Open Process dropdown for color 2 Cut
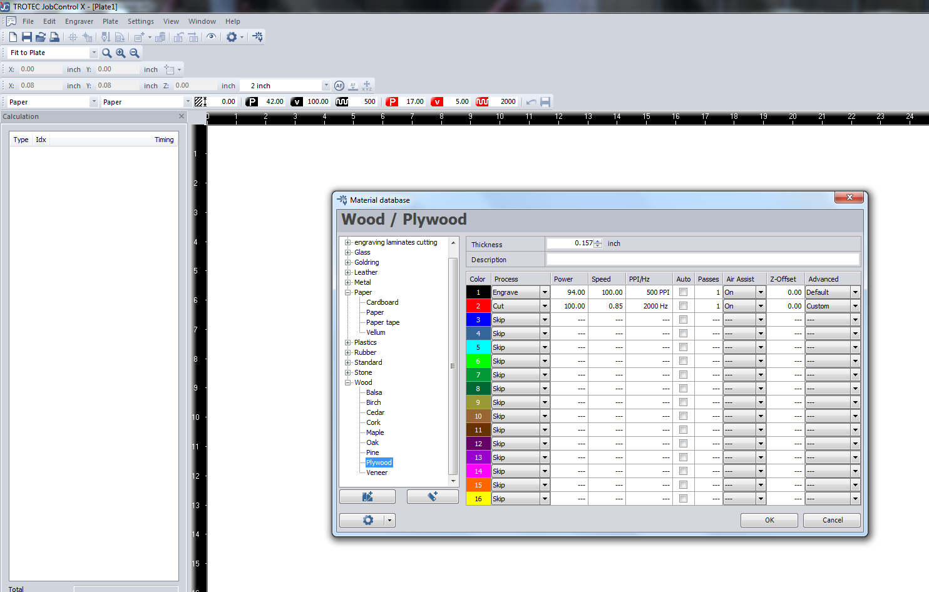This screenshot has width=929, height=592. click(545, 306)
